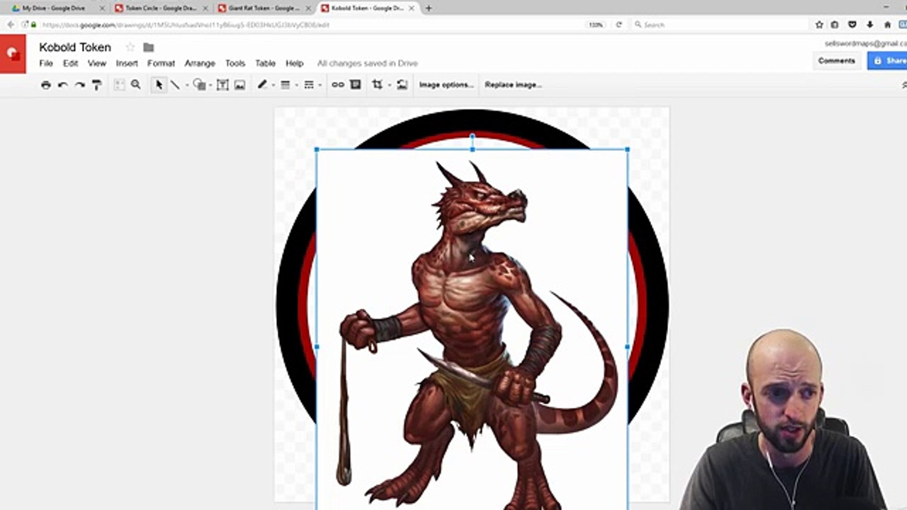Insert a text box

223,85
